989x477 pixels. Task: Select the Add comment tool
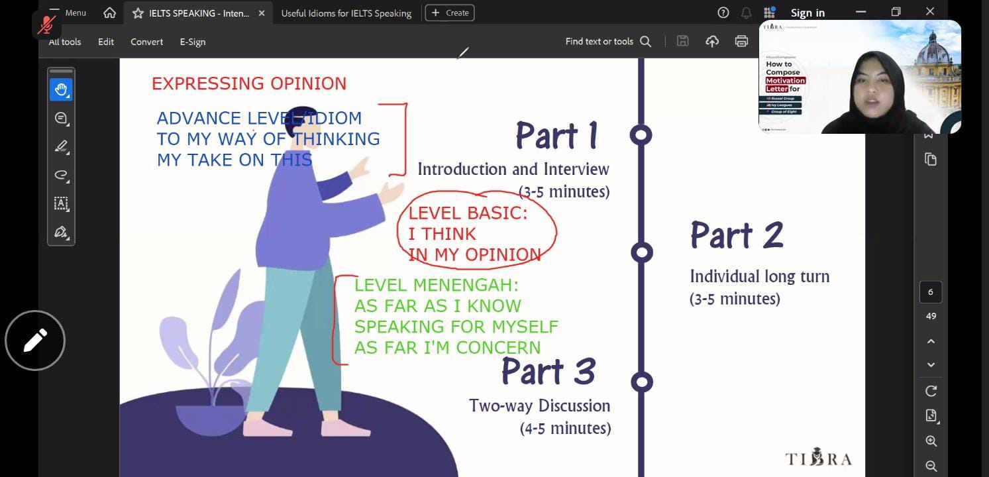(x=61, y=118)
